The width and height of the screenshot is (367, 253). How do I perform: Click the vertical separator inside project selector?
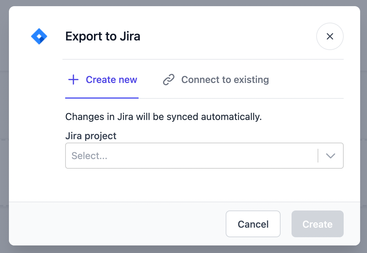click(x=318, y=156)
